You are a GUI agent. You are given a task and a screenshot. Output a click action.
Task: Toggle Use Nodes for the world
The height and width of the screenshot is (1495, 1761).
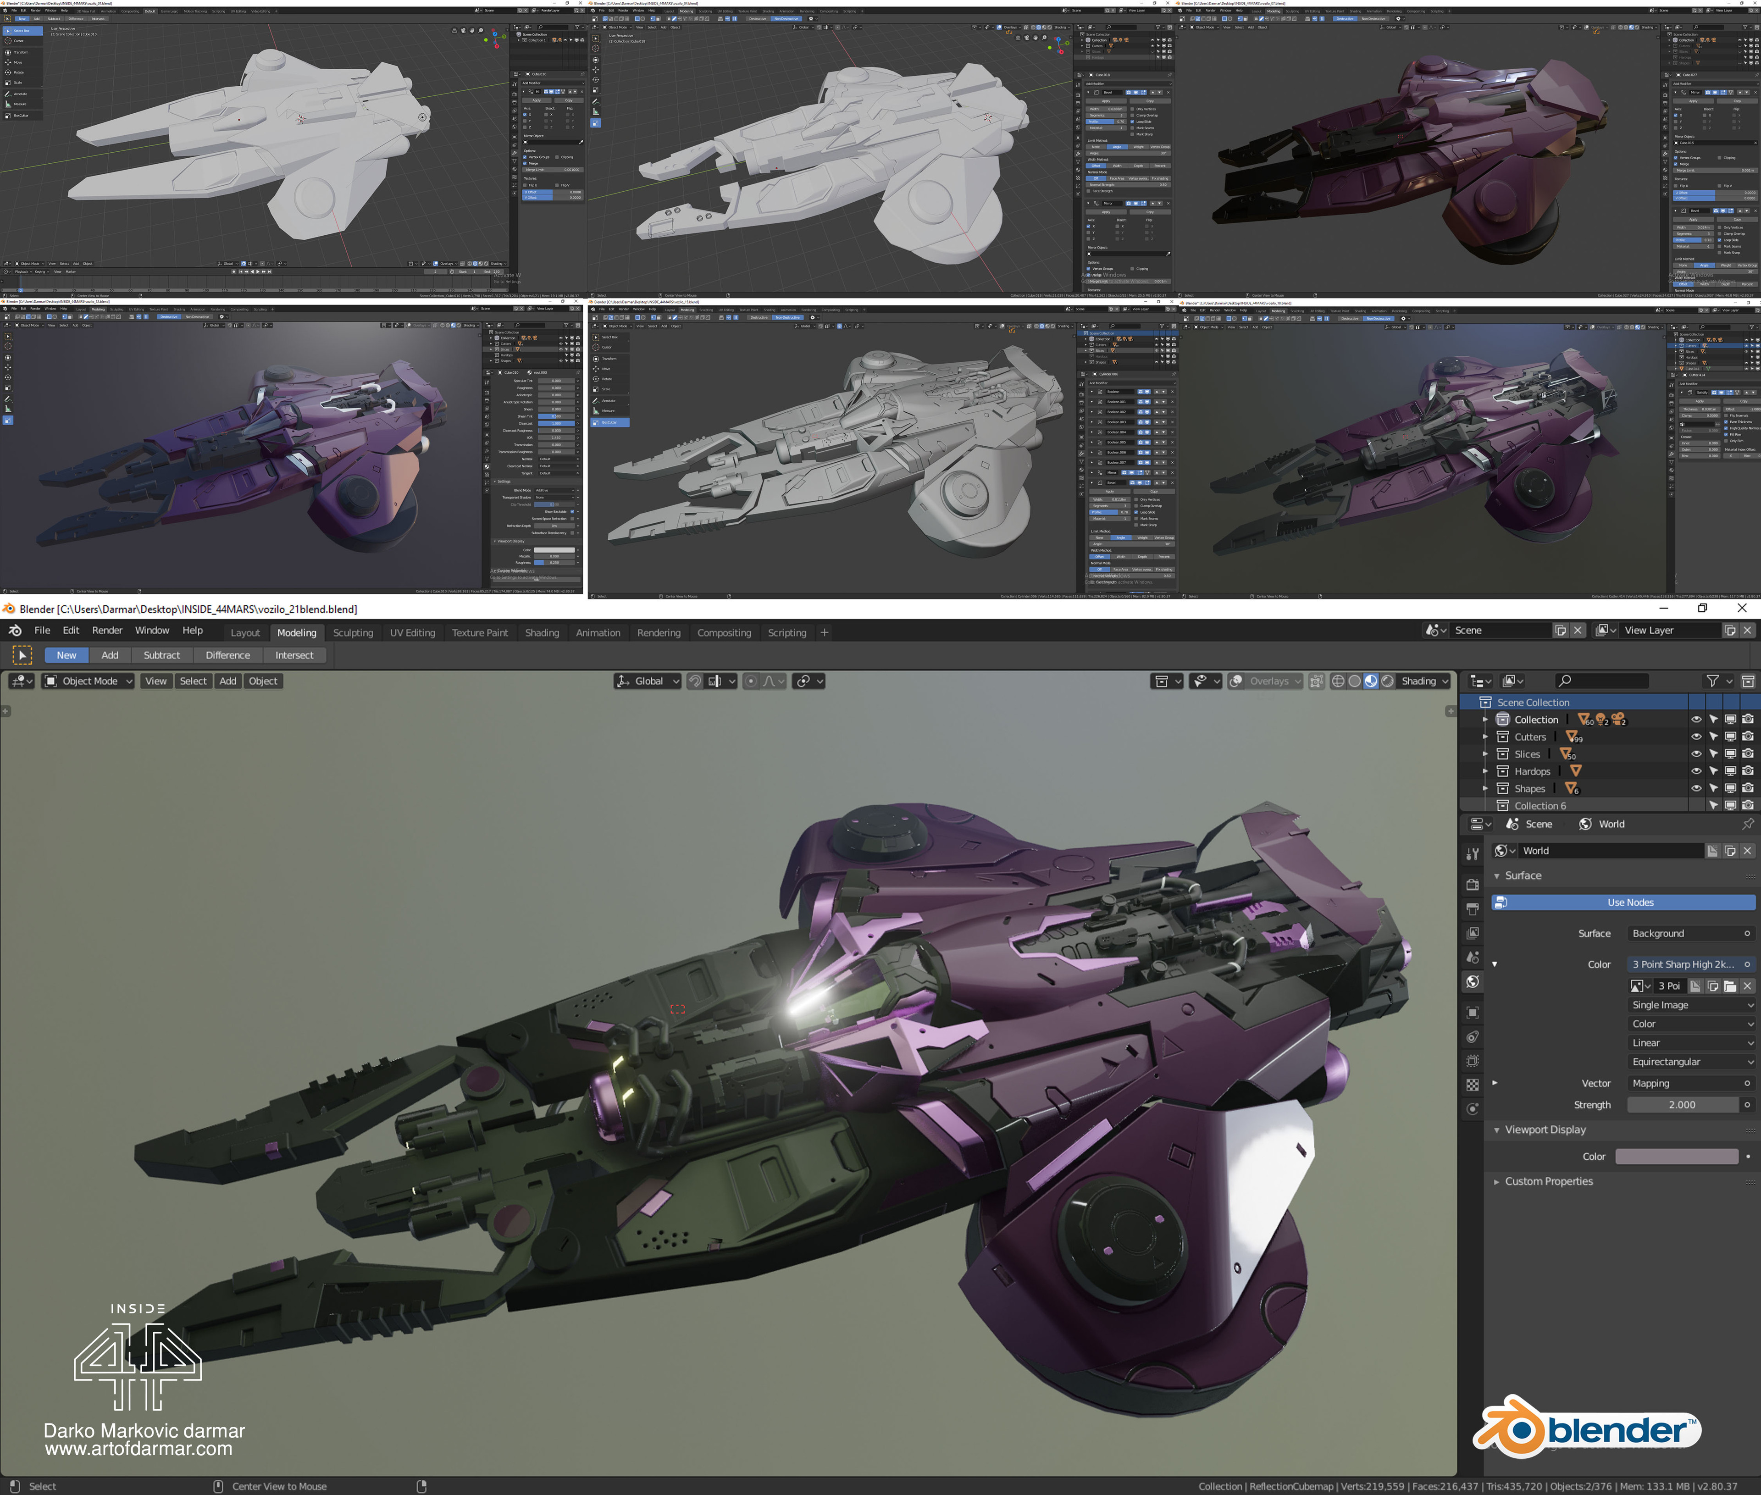tap(1623, 903)
